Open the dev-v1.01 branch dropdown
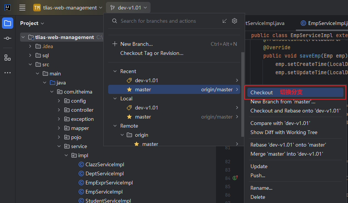Image resolution: width=348 pixels, height=203 pixels. coord(128,8)
